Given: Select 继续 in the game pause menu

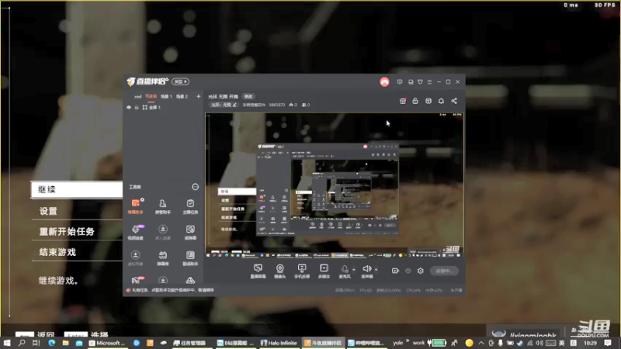Looking at the screenshot, I should click(x=77, y=189).
